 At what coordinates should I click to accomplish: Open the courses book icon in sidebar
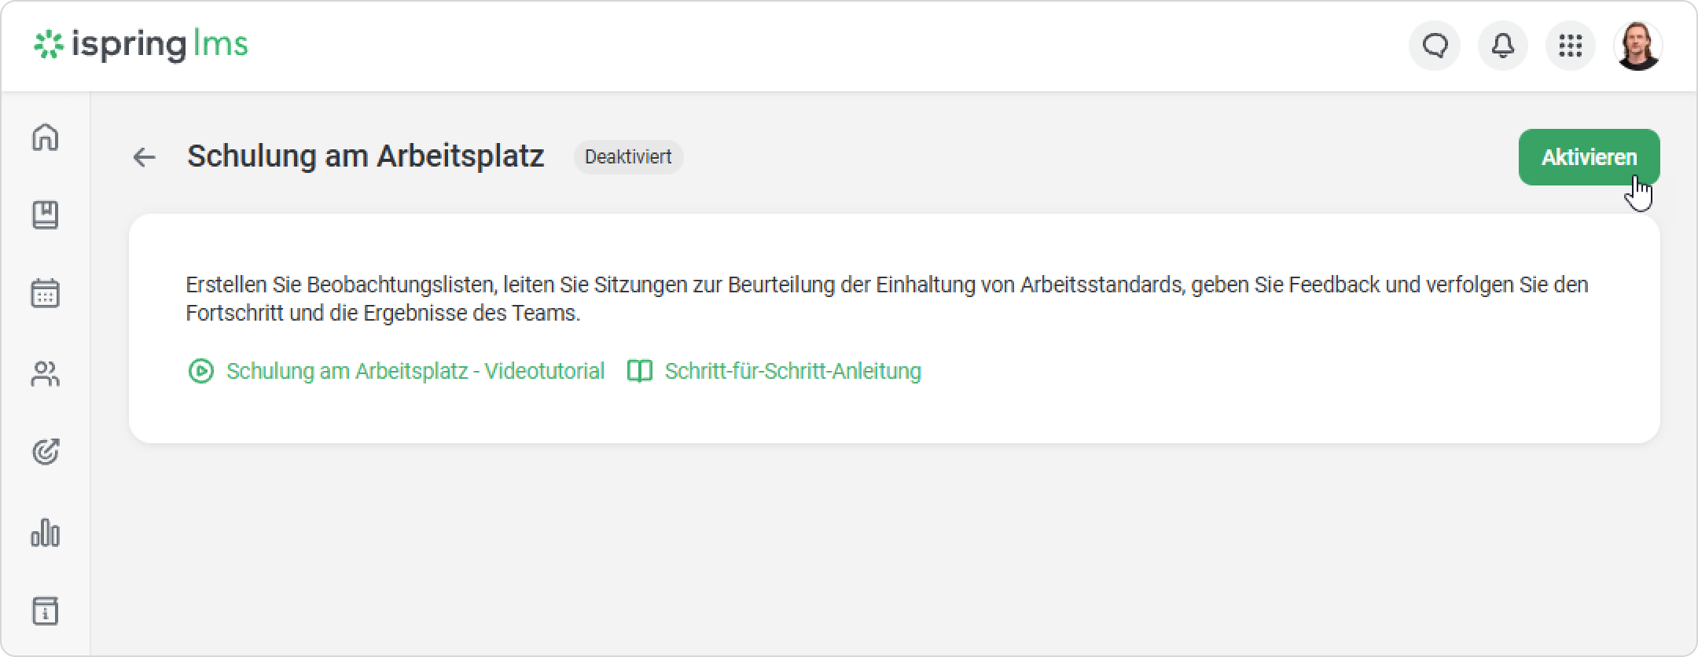click(x=46, y=215)
